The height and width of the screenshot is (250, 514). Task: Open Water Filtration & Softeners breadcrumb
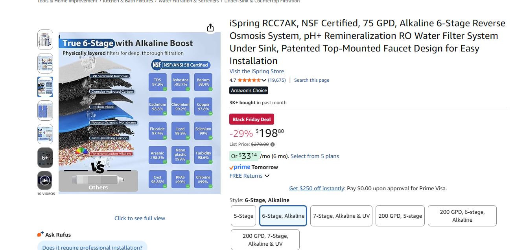pyautogui.click(x=188, y=2)
